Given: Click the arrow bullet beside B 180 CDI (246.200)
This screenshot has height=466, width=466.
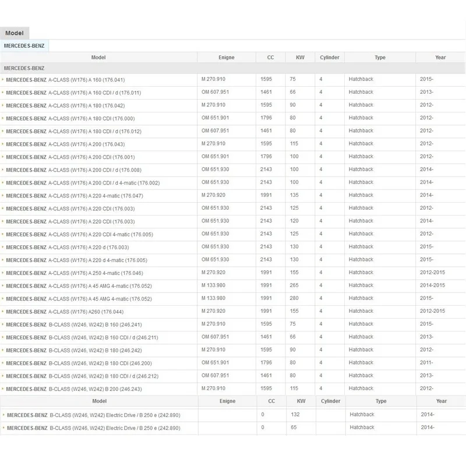Looking at the screenshot, I should (x=3, y=363).
